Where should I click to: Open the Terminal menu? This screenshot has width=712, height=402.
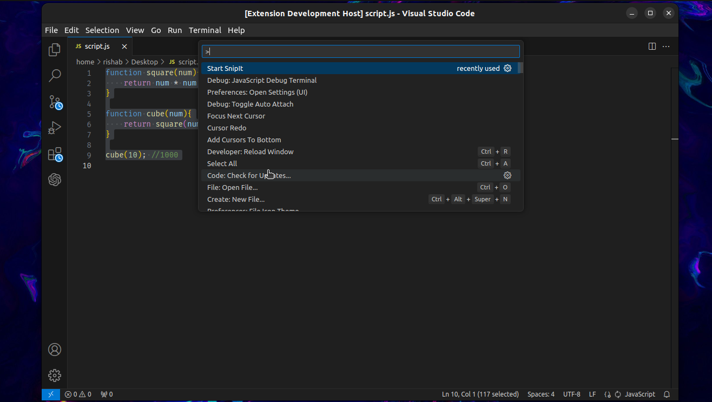pos(205,30)
